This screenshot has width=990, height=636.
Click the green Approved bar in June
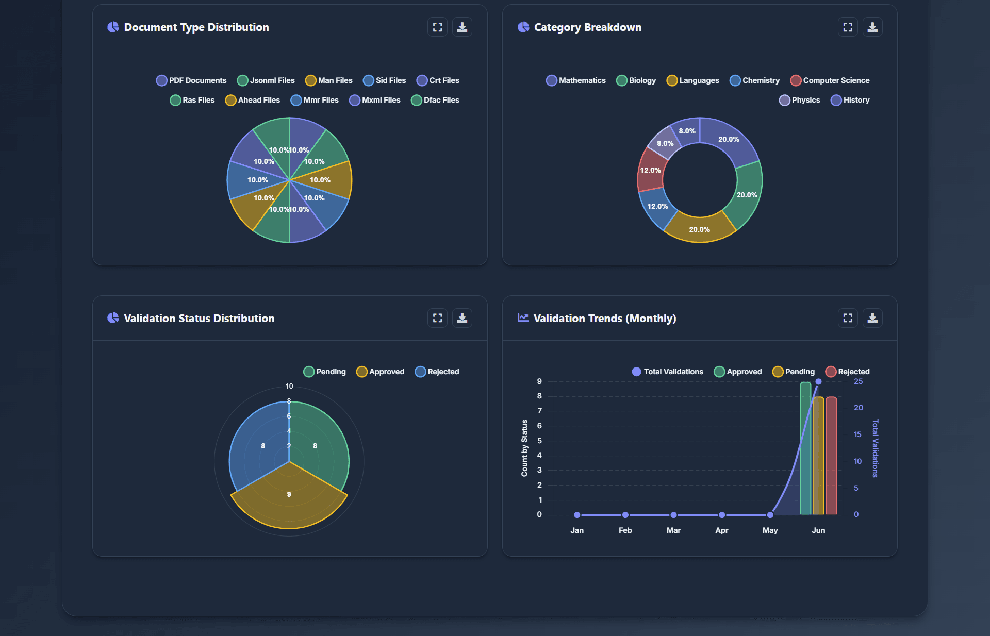pyautogui.click(x=805, y=448)
